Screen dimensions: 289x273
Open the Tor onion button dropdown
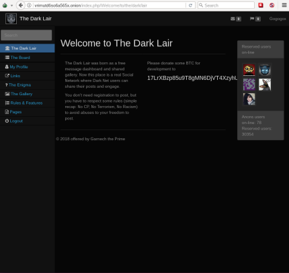(7, 5)
